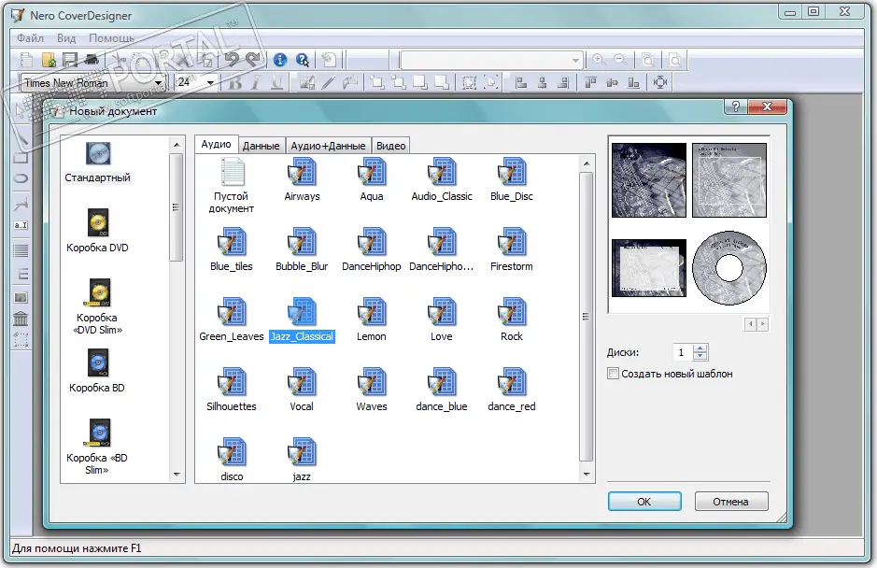Open the Видео tab
The width and height of the screenshot is (877, 568).
(x=390, y=146)
